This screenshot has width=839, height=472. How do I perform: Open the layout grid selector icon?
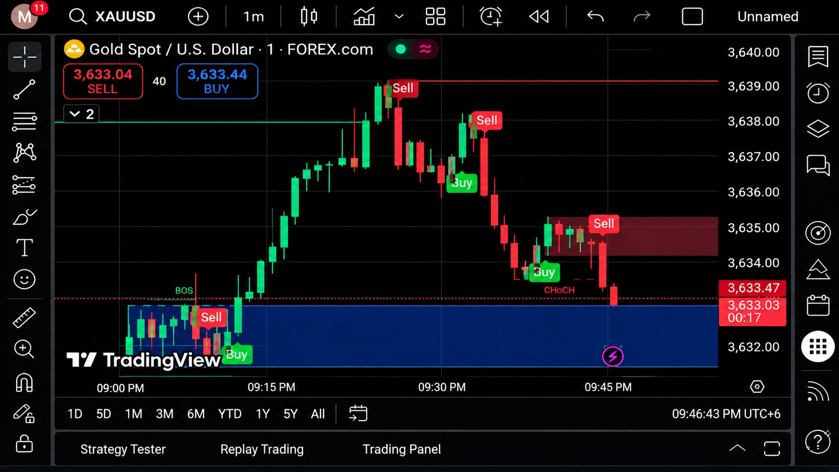pyautogui.click(x=435, y=17)
